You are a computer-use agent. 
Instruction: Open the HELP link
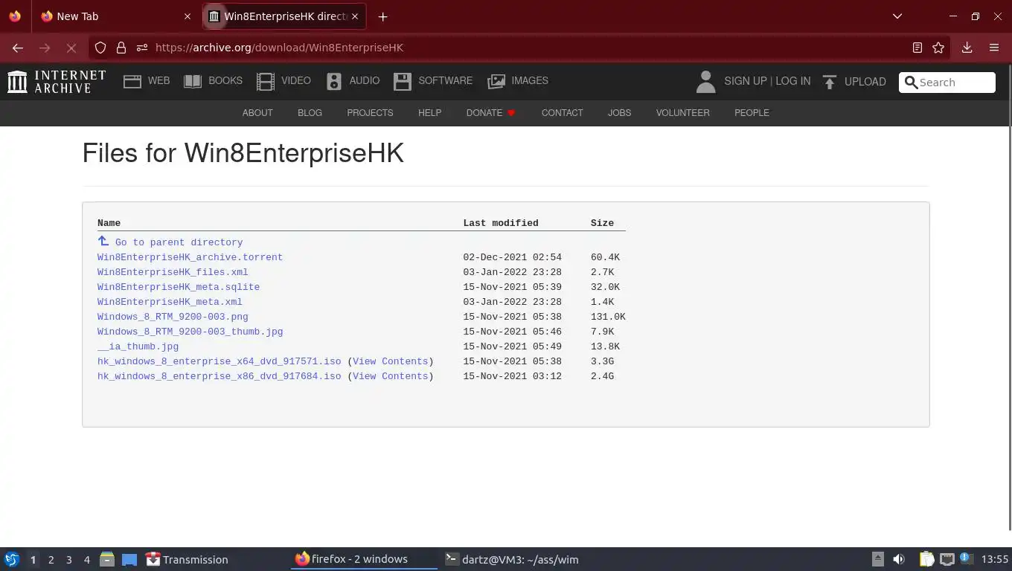tap(429, 113)
